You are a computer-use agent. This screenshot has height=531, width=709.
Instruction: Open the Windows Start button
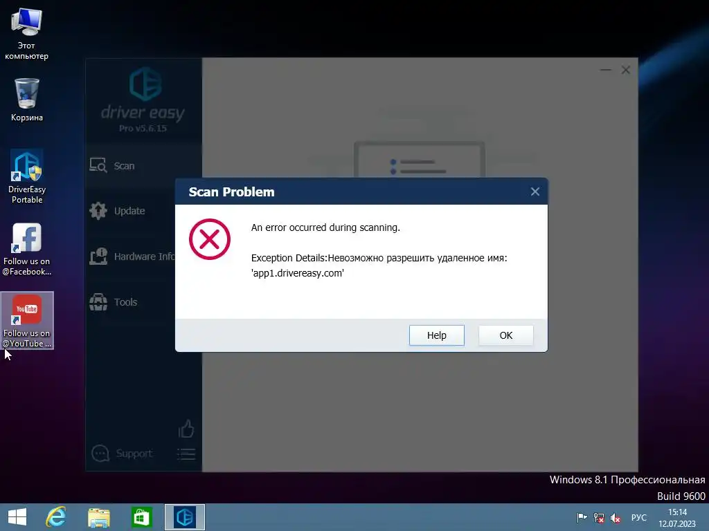click(x=17, y=517)
